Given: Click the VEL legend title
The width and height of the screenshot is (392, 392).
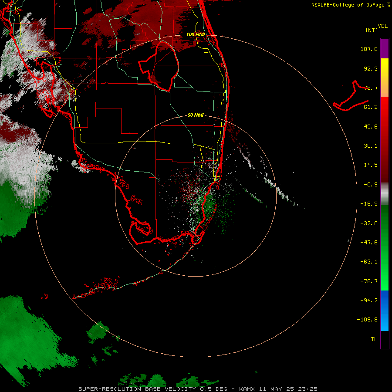Looking at the screenshot, I should 382,26.
